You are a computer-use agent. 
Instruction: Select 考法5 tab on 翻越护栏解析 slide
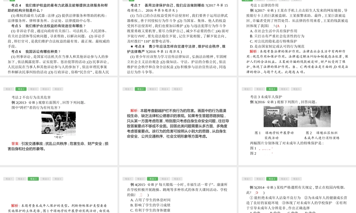click(x=177, y=89)
